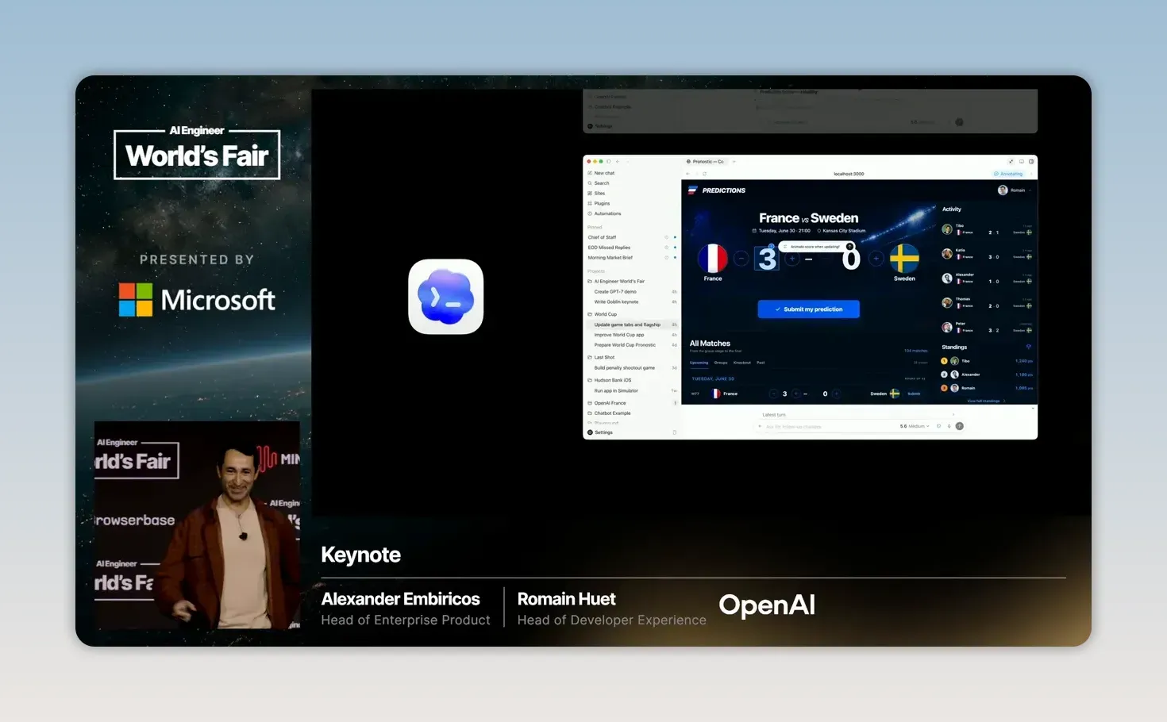Select the Pronostic browser tab
The width and height of the screenshot is (1167, 722).
[x=707, y=161]
